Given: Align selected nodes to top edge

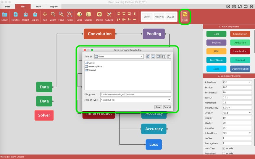Looking at the screenshot, I should pos(119,19).
